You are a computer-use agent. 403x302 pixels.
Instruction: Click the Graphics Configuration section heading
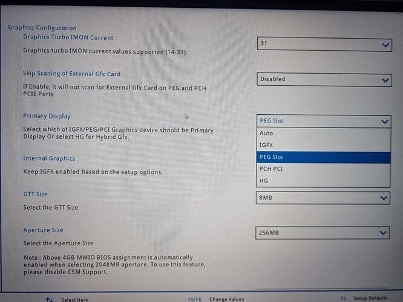coord(42,28)
